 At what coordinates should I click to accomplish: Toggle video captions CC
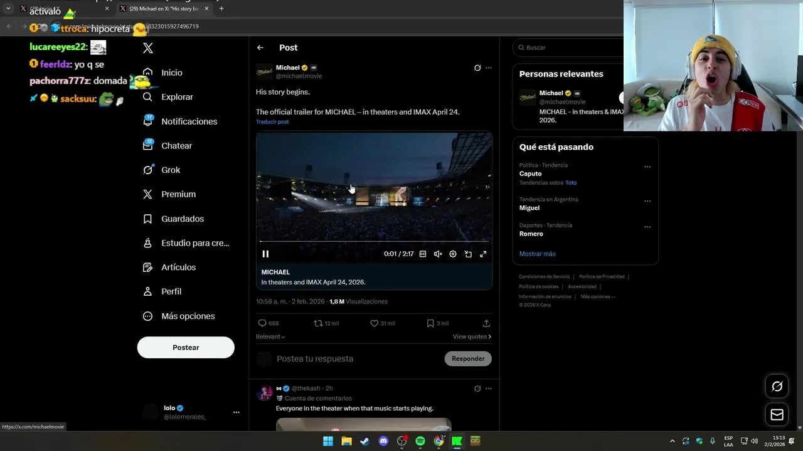pos(423,254)
